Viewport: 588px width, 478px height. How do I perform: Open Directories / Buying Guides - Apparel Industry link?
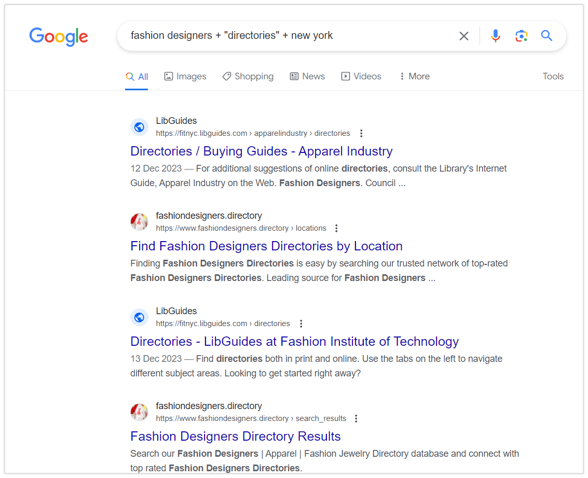[261, 151]
